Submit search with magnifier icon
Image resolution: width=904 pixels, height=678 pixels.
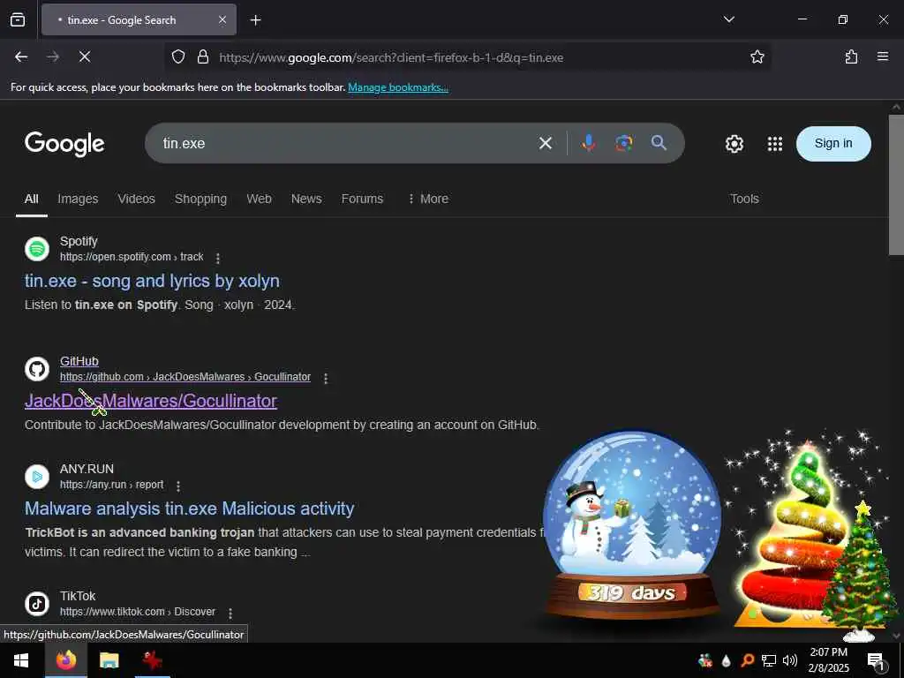point(659,143)
